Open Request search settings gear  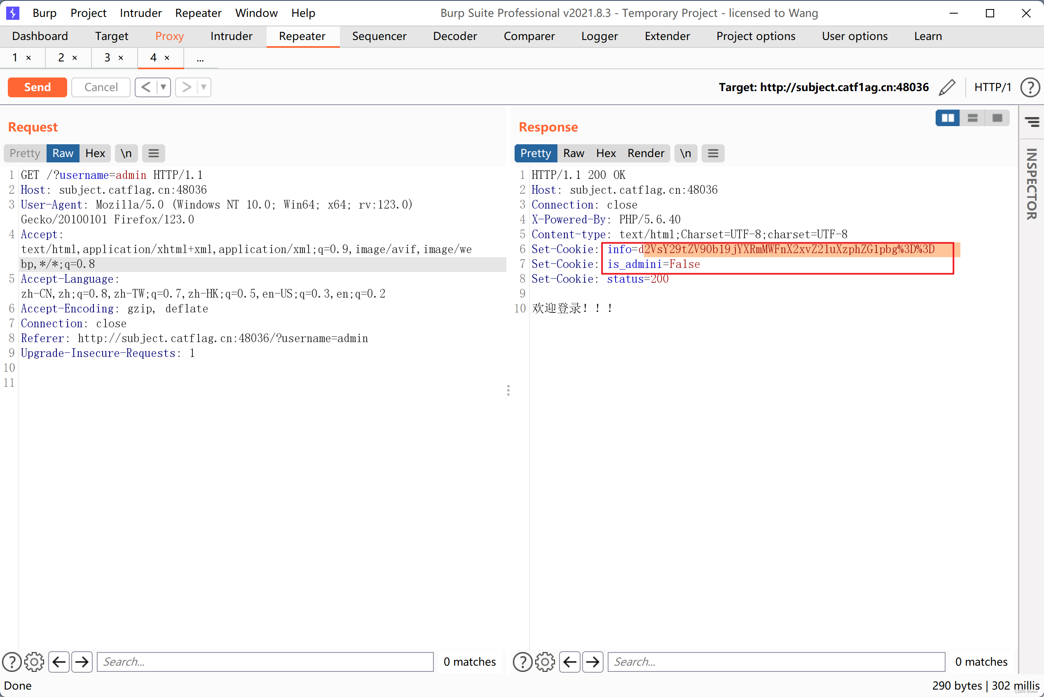tap(34, 662)
